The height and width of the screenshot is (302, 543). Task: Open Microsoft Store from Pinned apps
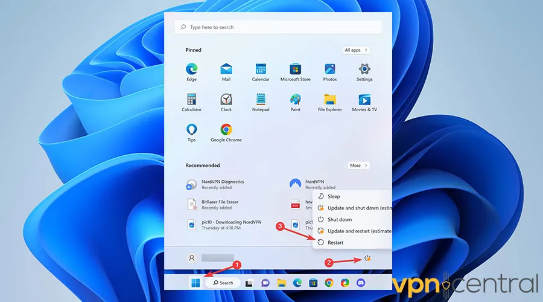pyautogui.click(x=295, y=72)
